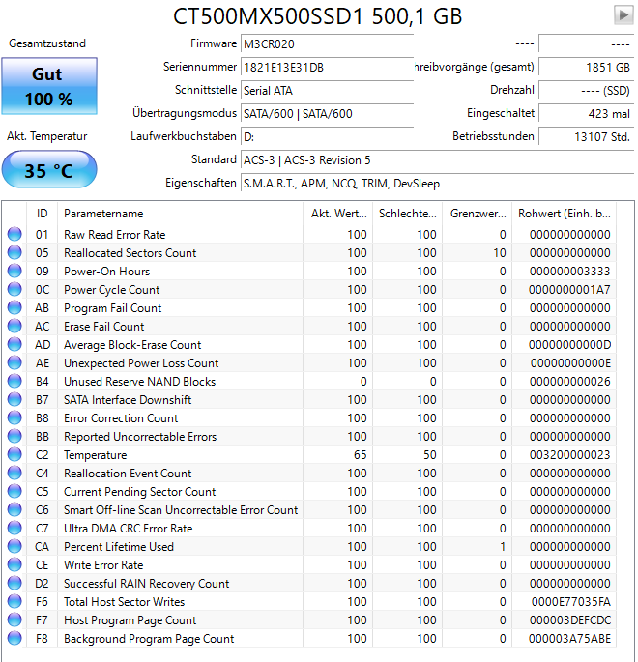Click the Gut 100 % health status button
638x662 pixels.
(49, 86)
